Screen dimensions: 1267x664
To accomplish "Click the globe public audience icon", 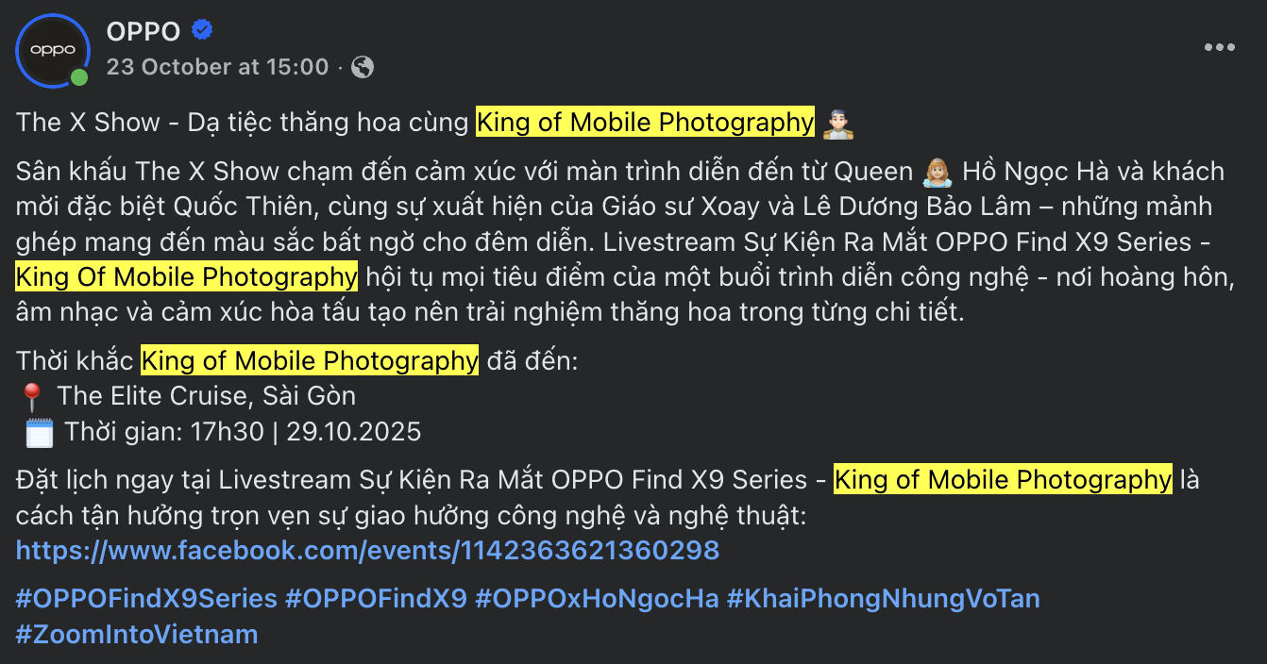I will (x=363, y=67).
